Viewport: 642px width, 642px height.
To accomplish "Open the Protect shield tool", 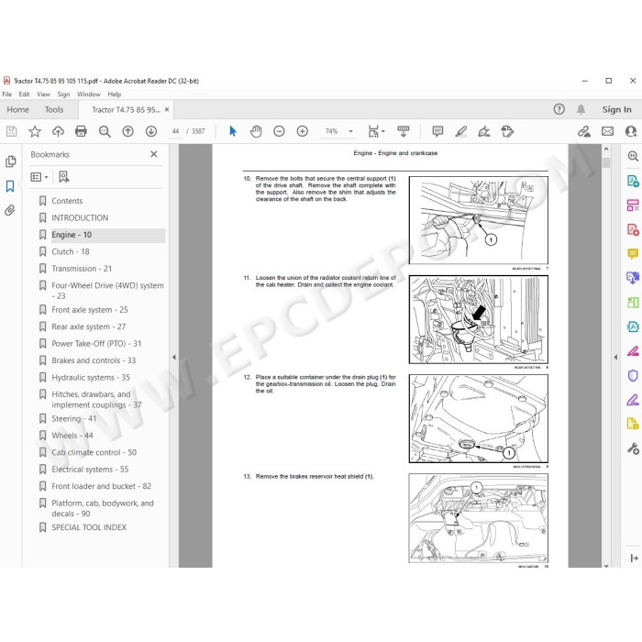I will [x=633, y=375].
